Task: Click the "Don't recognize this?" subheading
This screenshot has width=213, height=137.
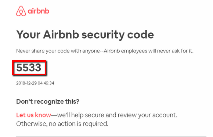Action: pyautogui.click(x=48, y=101)
